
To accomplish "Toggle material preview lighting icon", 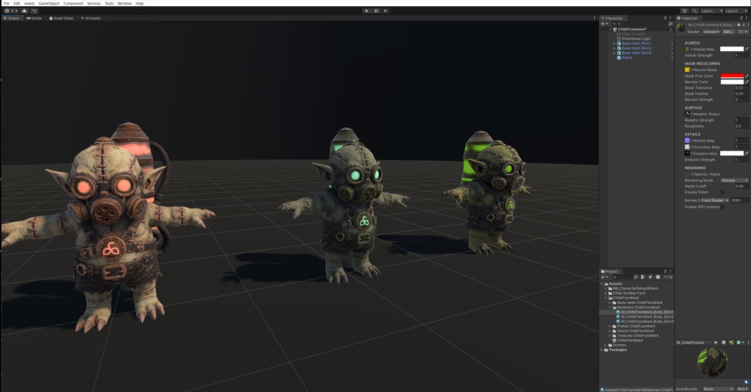I will tap(732, 343).
